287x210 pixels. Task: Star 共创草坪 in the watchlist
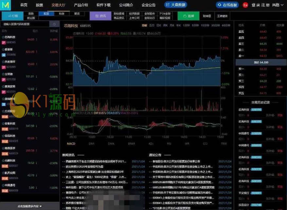tap(3, 62)
